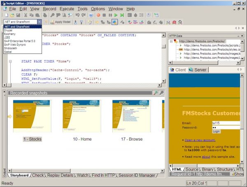Collapse the demo.fmstocks.com tree root node
247x187 pixels.
coord(171,41)
